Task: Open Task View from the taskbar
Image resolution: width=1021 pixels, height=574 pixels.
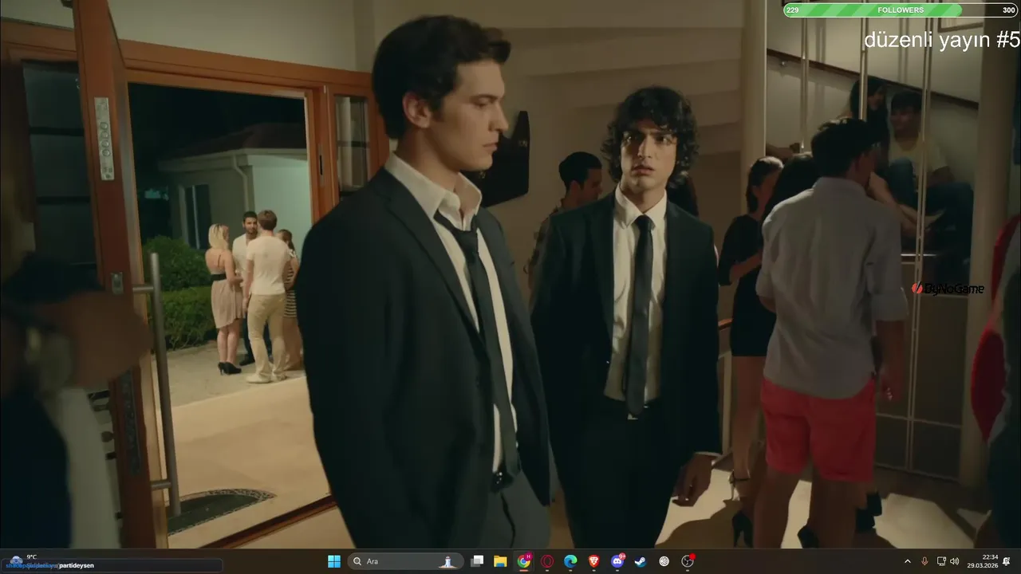Action: [477, 561]
